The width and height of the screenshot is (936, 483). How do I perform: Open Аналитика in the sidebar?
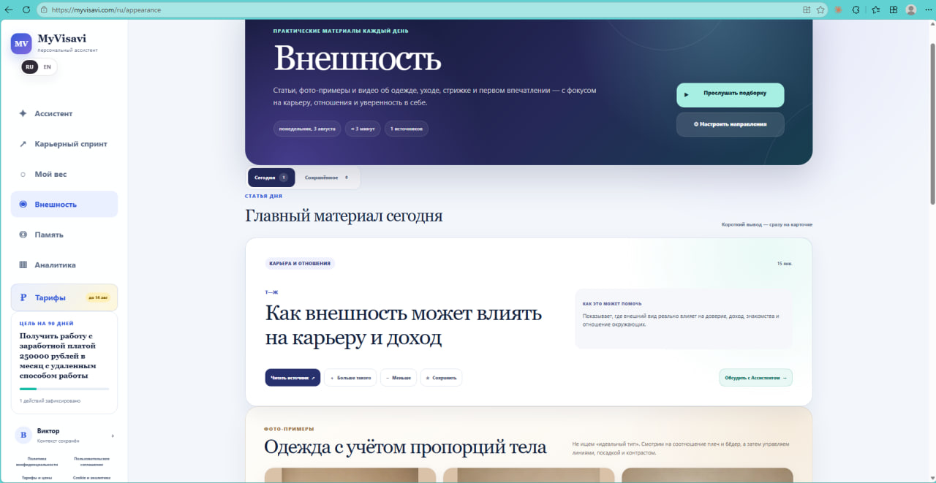pos(64,265)
